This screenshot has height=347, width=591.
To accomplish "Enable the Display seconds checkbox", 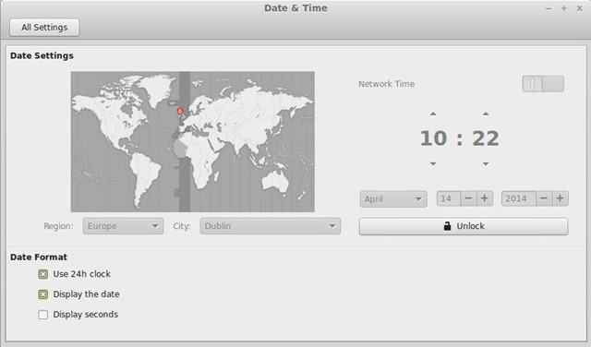I will click(x=43, y=315).
